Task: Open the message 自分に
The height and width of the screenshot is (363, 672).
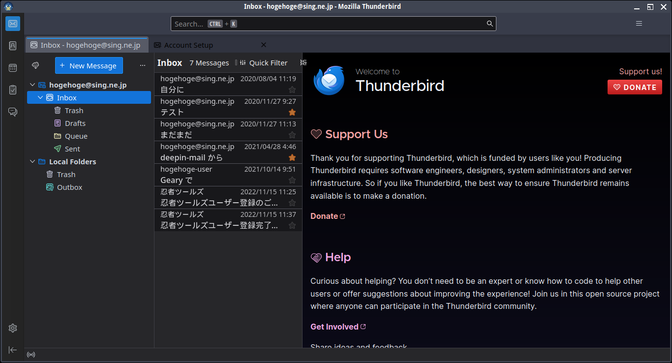Action: click(228, 85)
